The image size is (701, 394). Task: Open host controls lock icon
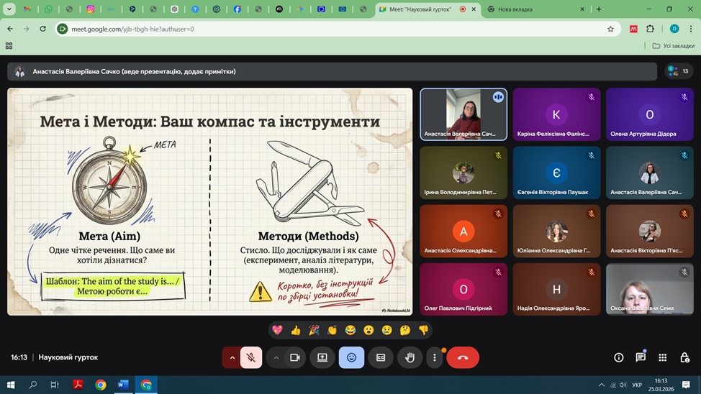pyautogui.click(x=684, y=357)
